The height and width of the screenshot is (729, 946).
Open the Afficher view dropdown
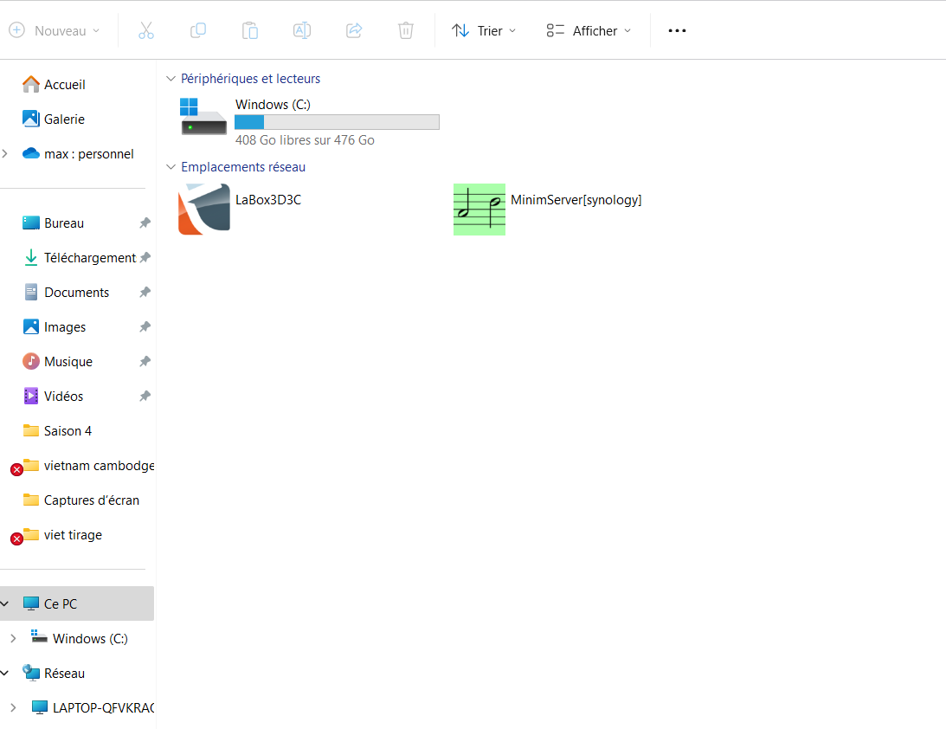coord(589,30)
